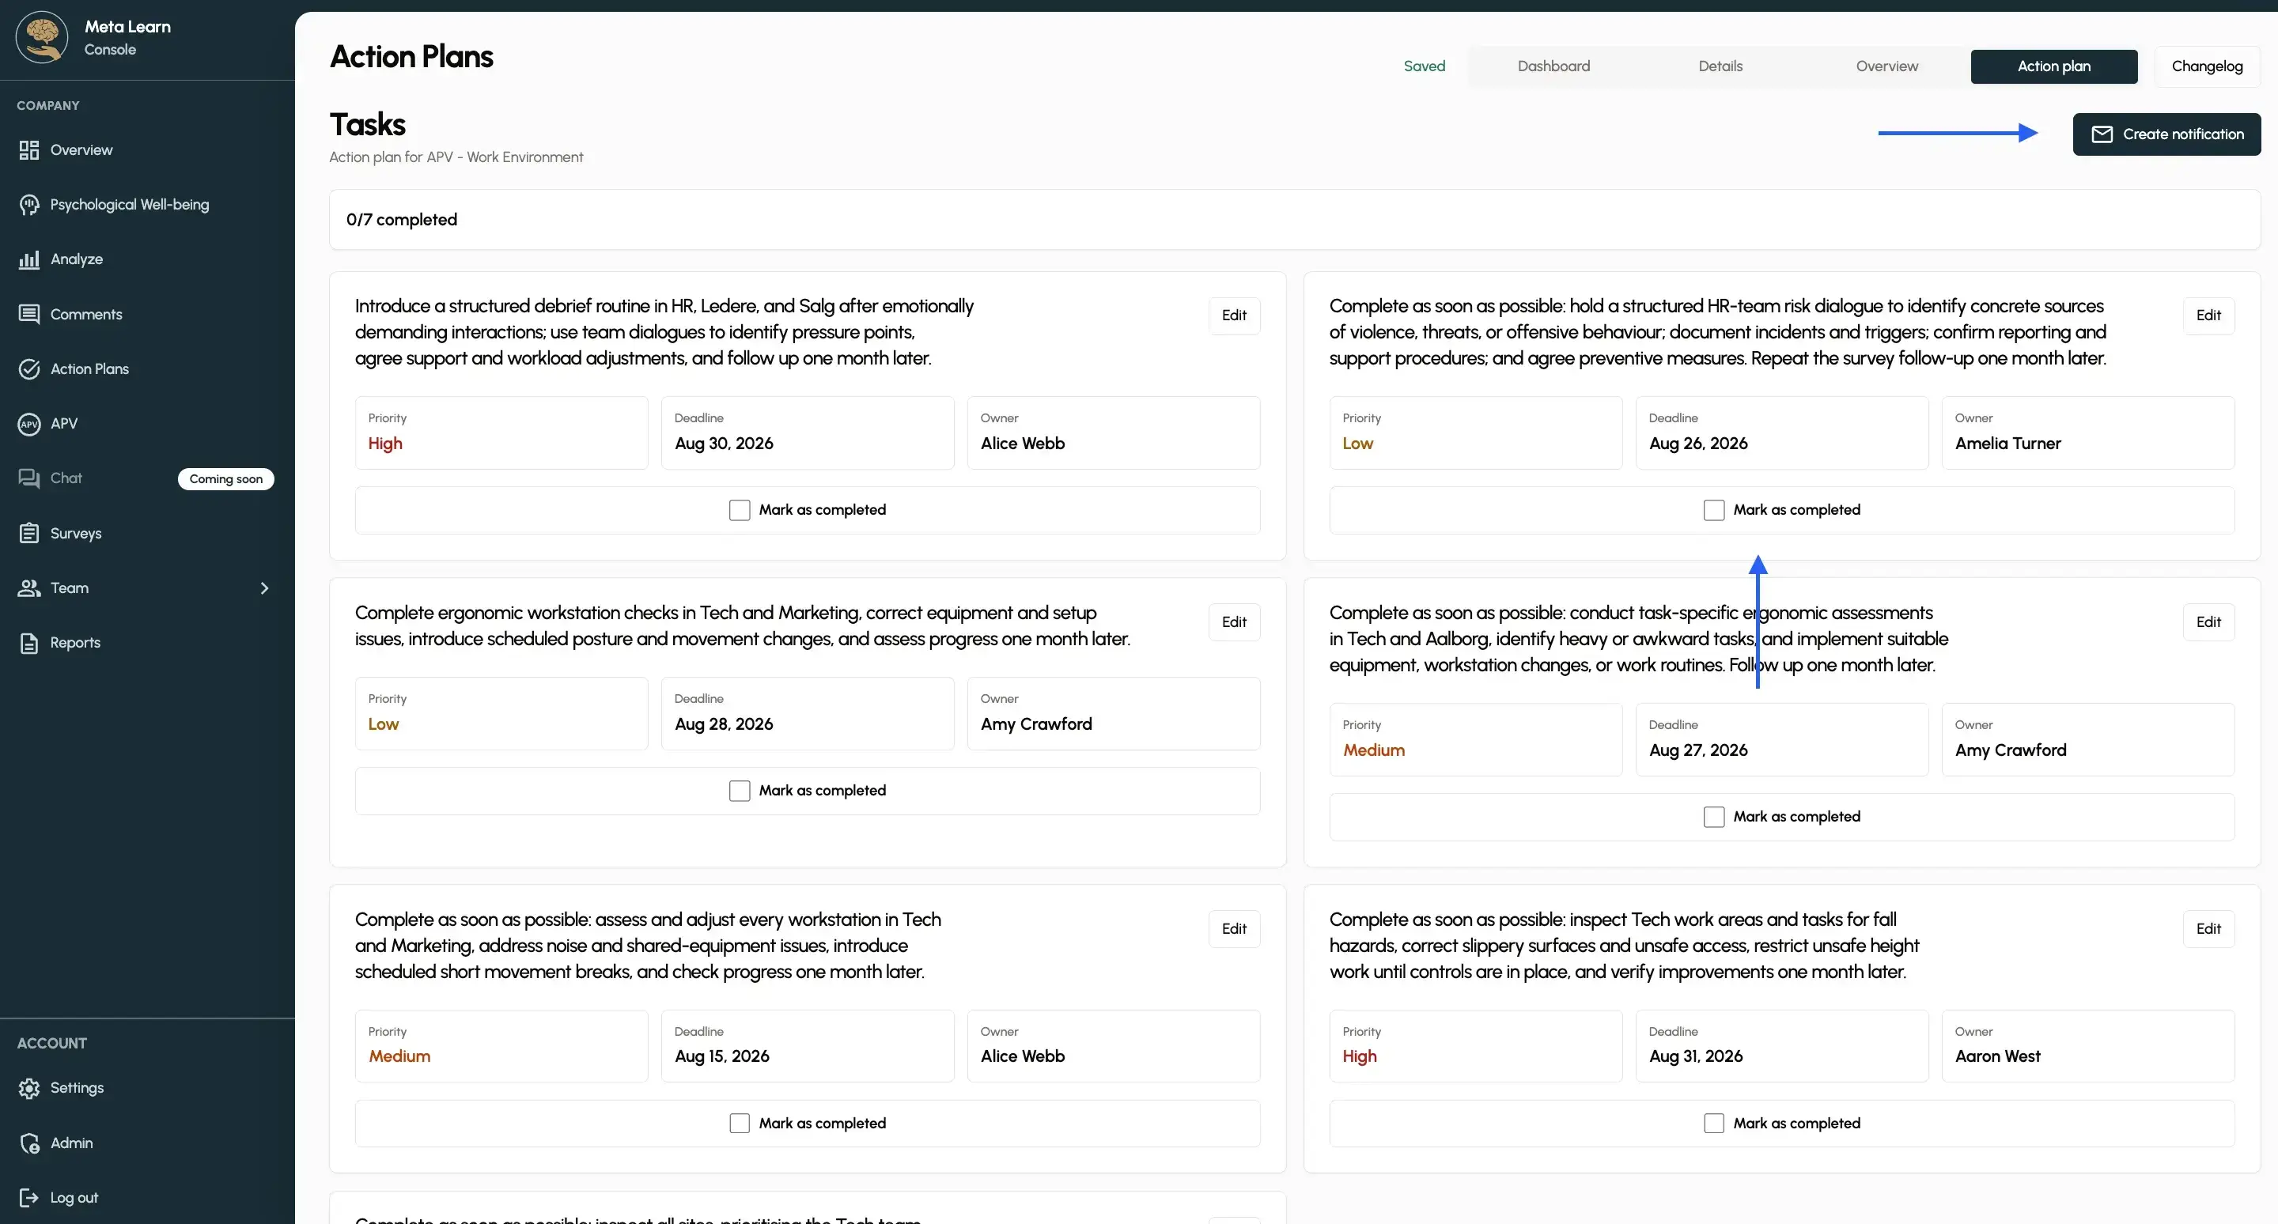Click the Team people icon
This screenshot has width=2278, height=1224.
click(29, 588)
